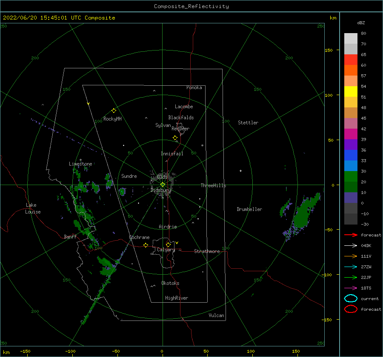Image resolution: width=383 pixels, height=357 pixels.
Task: Click the gray clutter echo around Olds
Action: [x=163, y=183]
